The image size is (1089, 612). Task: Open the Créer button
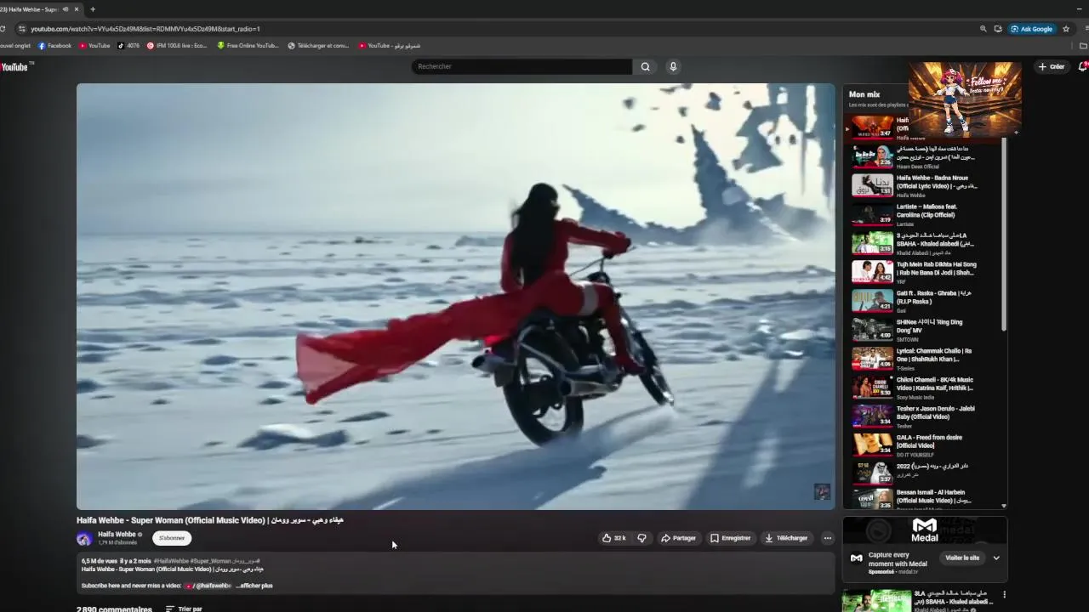[1052, 66]
